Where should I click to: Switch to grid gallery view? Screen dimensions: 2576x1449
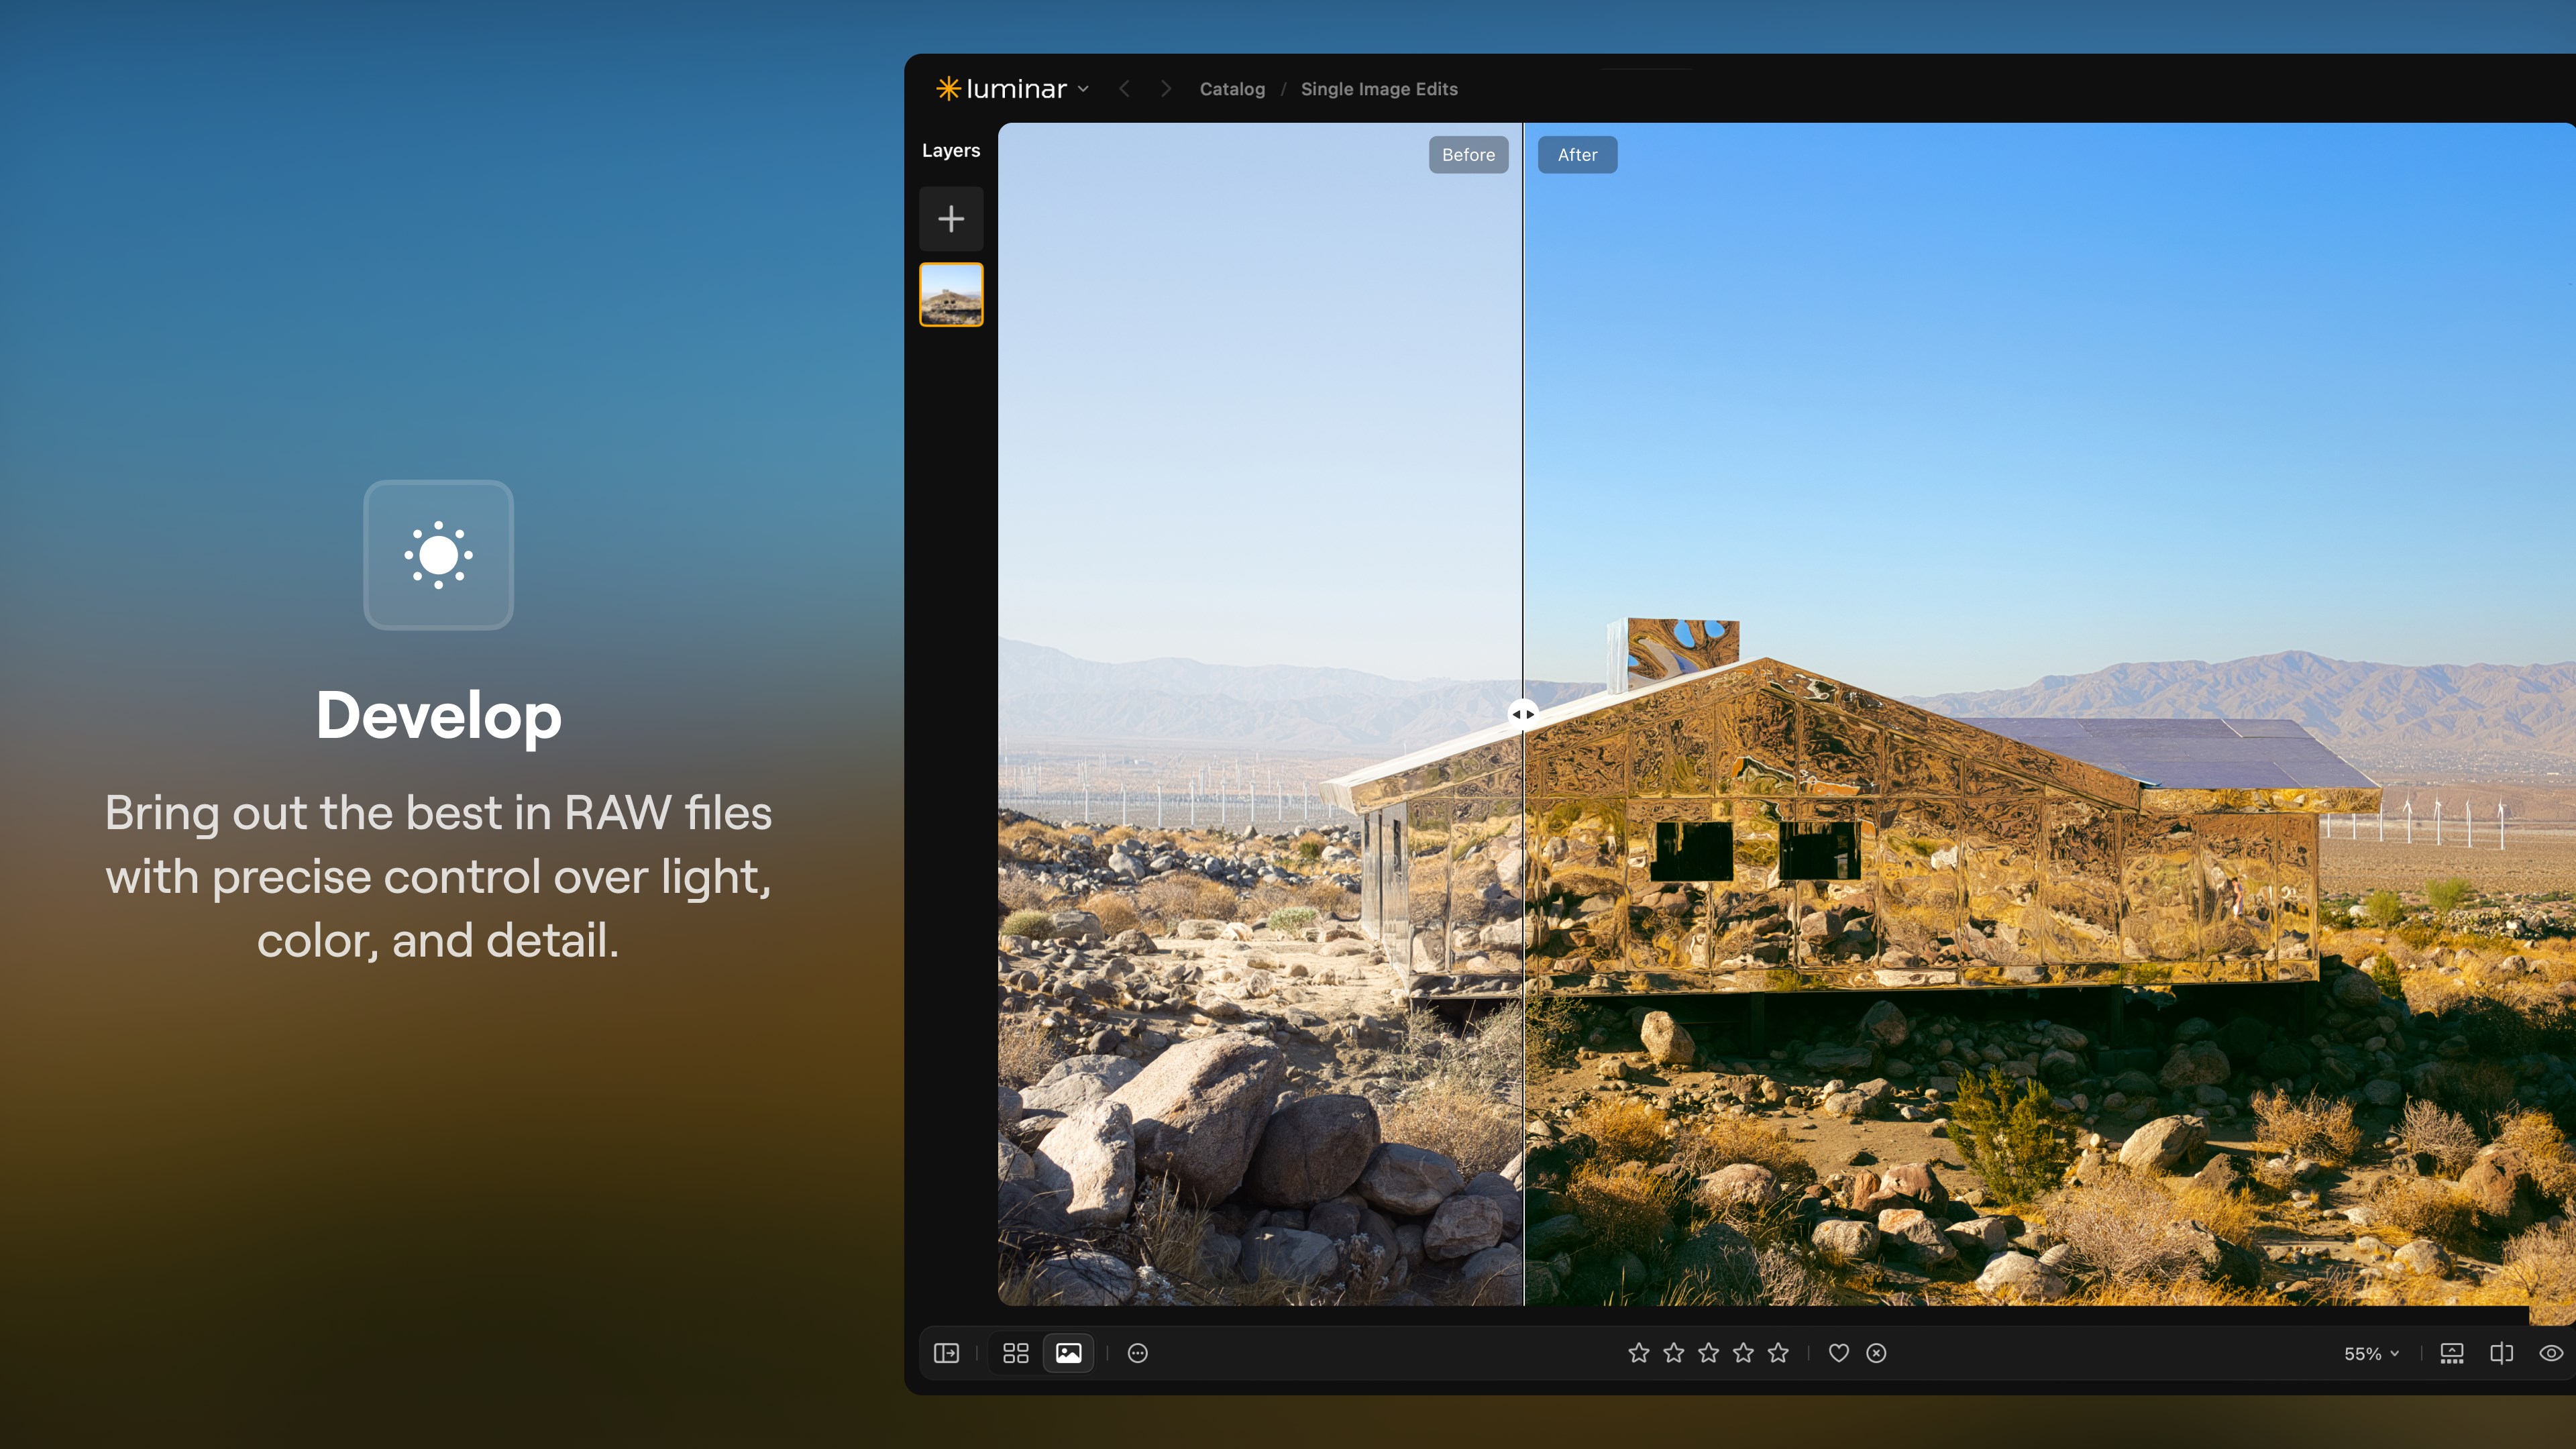pyautogui.click(x=1016, y=1353)
